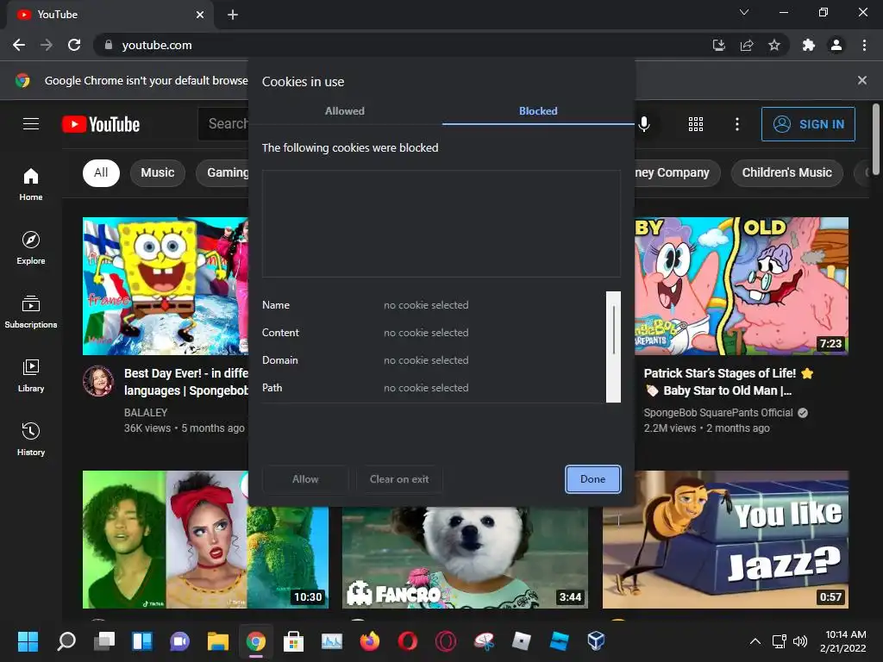Click the address bar URL
The image size is (883, 662).
(x=157, y=45)
